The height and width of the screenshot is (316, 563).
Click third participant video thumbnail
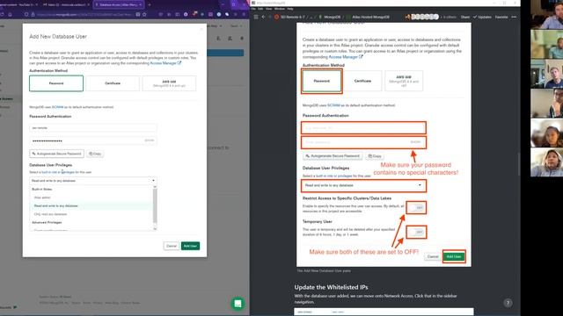[x=547, y=74]
